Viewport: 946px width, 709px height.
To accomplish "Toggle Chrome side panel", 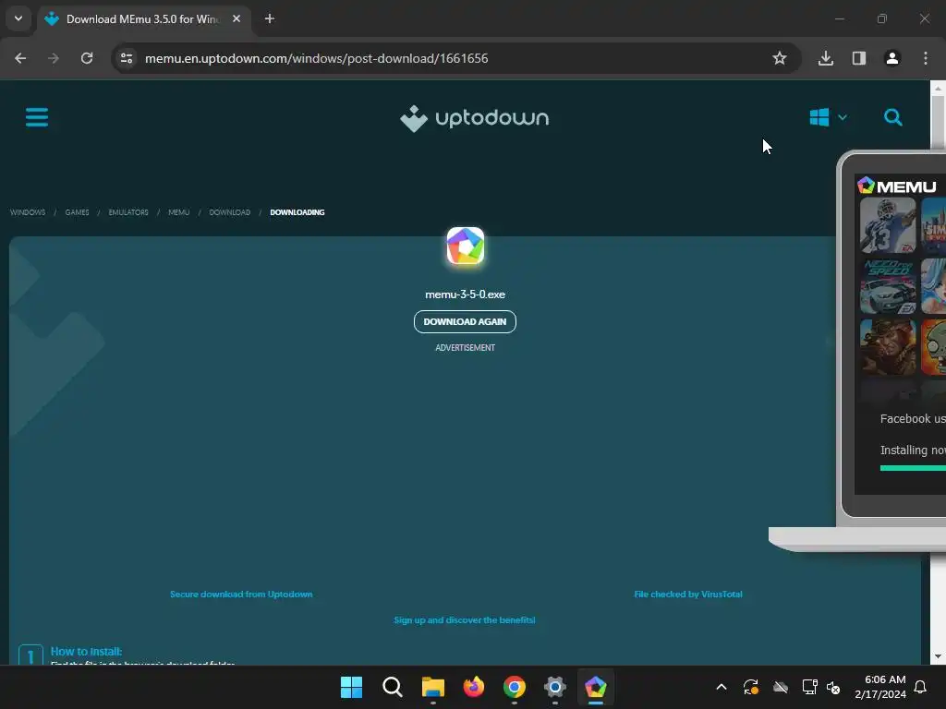I will click(859, 58).
